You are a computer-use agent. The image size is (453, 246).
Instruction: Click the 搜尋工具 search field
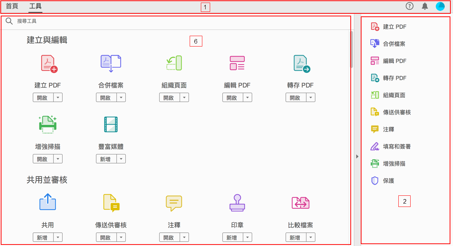tap(74, 21)
